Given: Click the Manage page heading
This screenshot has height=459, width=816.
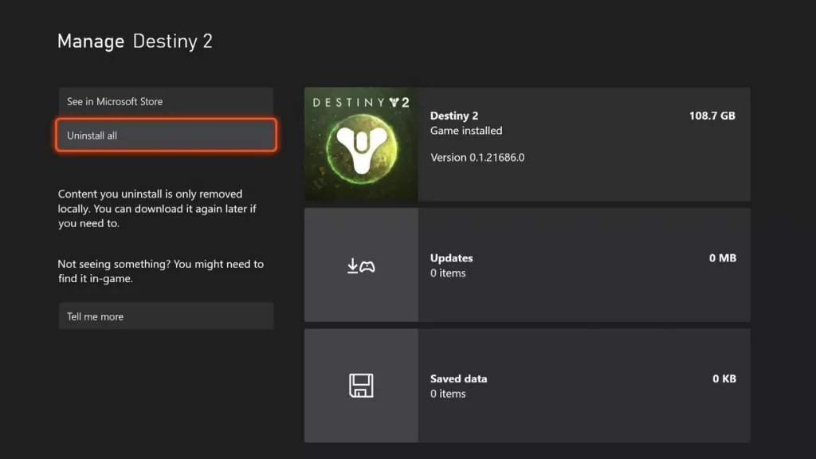Looking at the screenshot, I should click(x=91, y=41).
